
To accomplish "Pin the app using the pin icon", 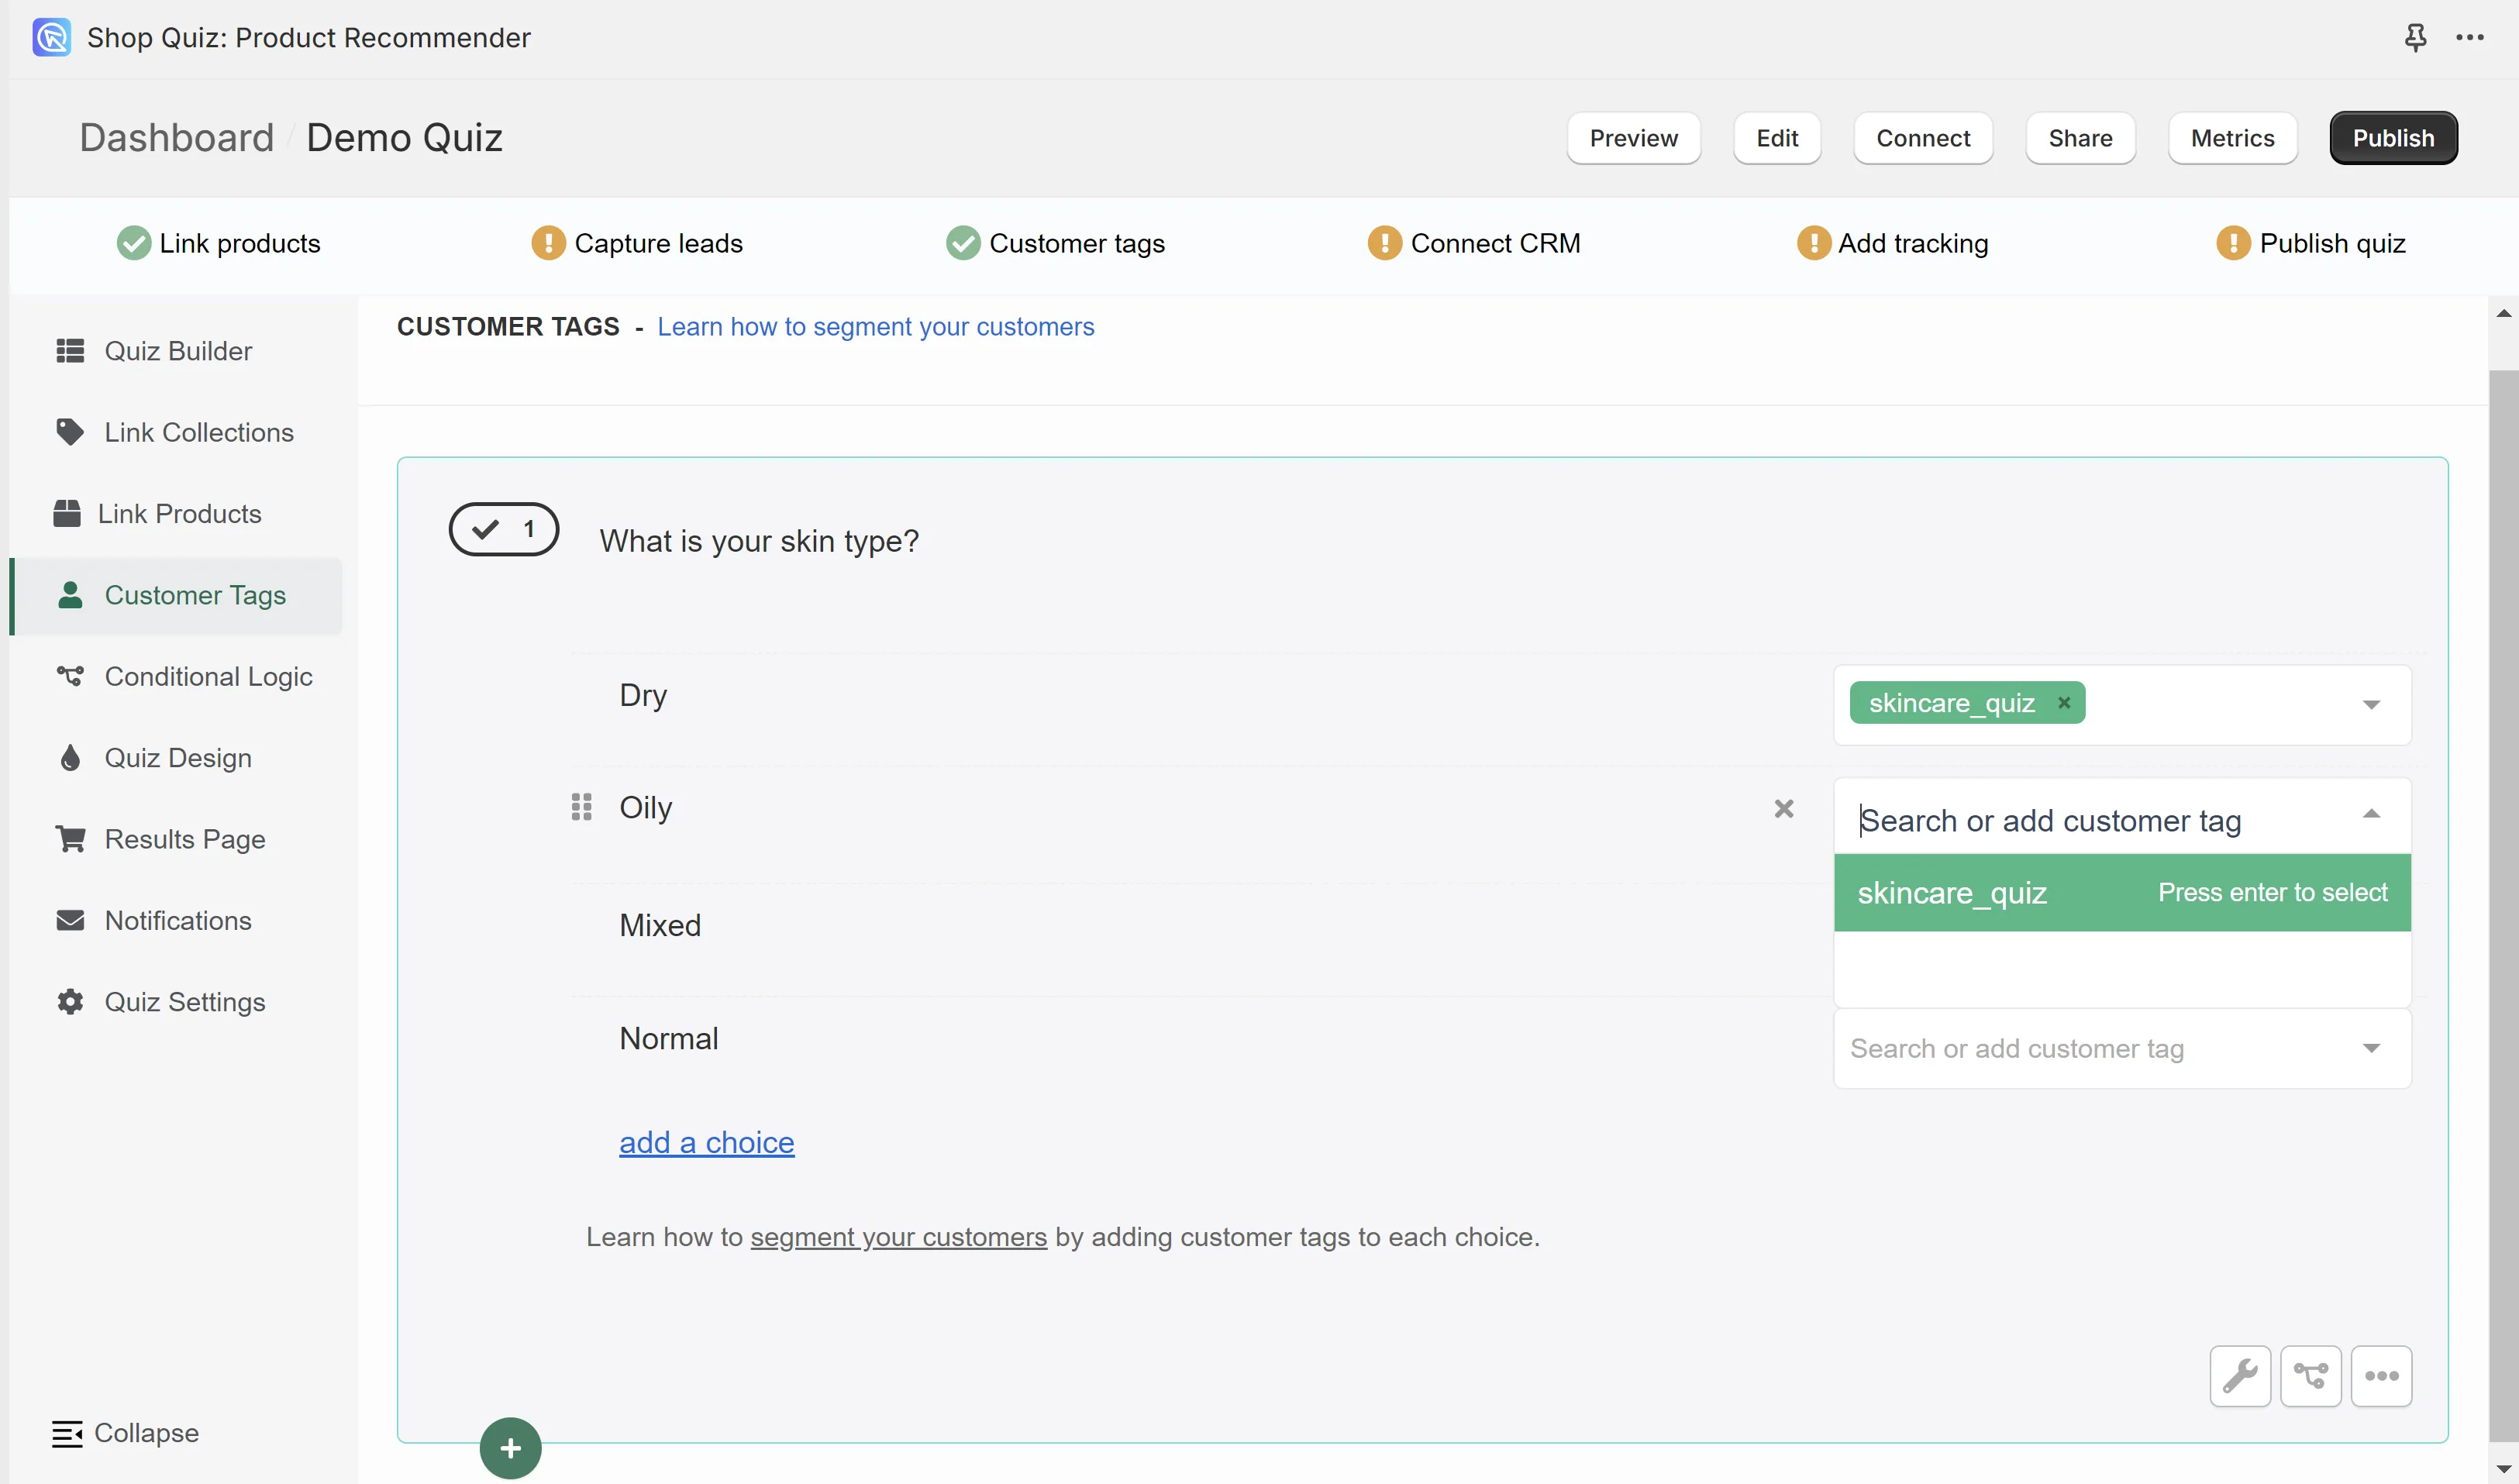I will click(2415, 38).
